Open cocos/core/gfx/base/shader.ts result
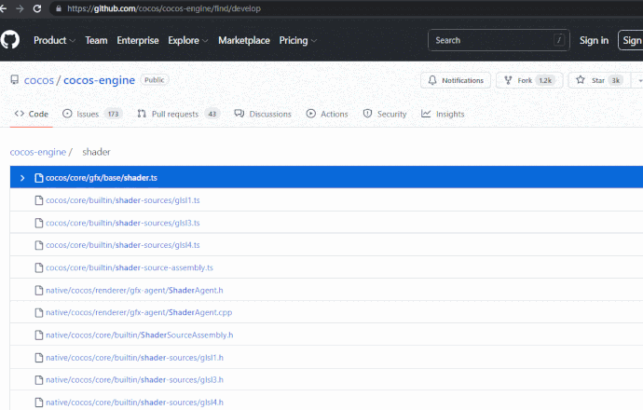The image size is (643, 410). (x=102, y=178)
